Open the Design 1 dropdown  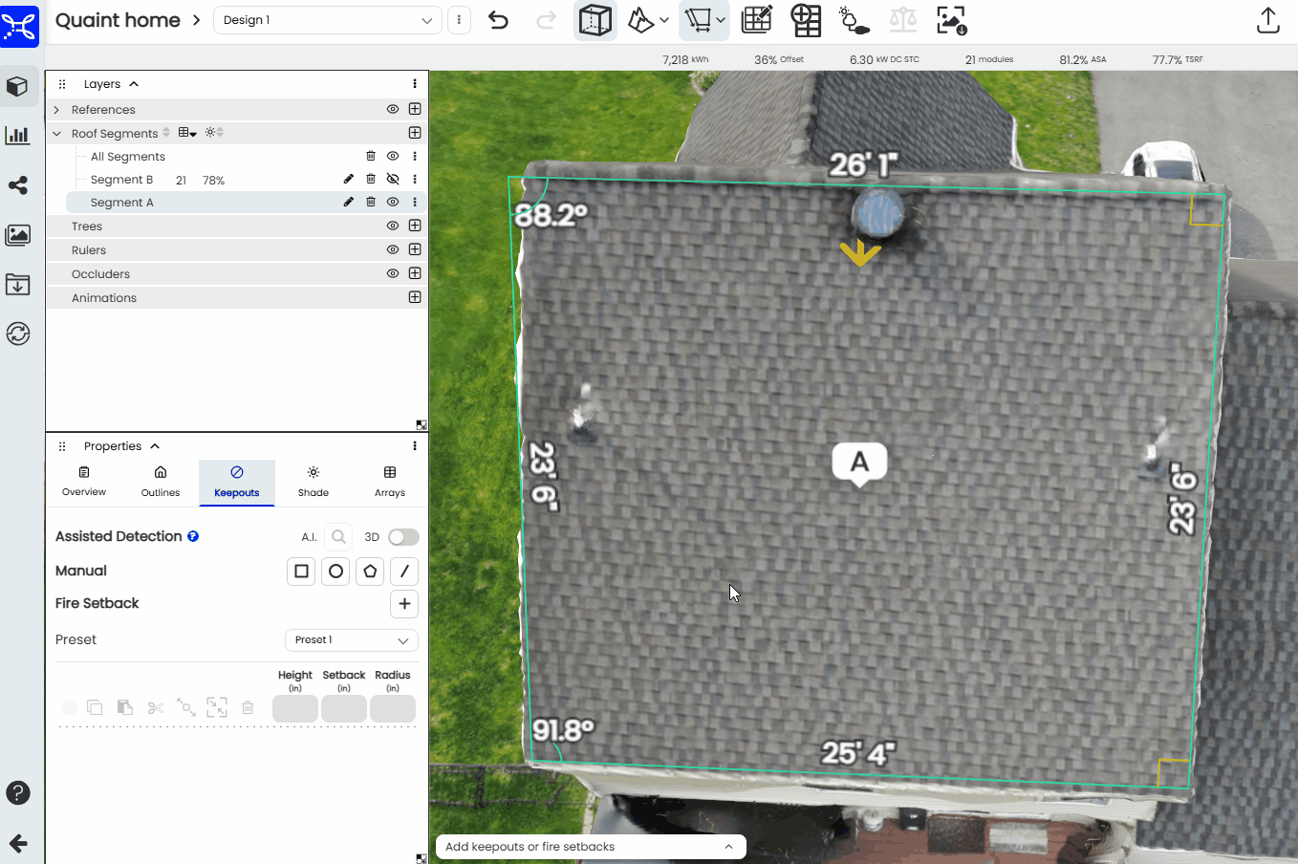(x=327, y=19)
